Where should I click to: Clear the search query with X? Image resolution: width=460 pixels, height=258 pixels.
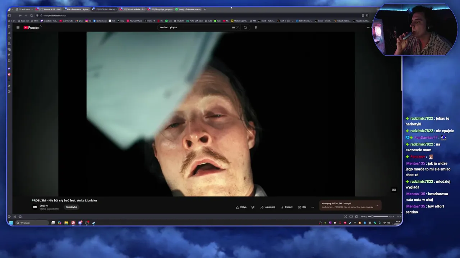(x=238, y=28)
